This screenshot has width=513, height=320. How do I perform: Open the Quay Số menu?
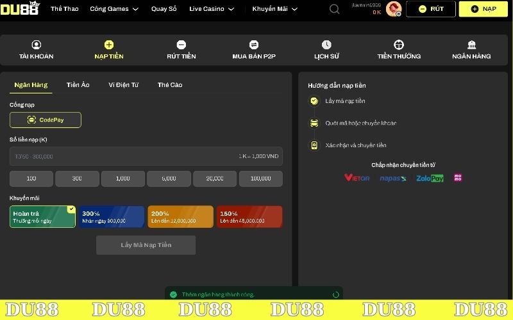click(164, 9)
